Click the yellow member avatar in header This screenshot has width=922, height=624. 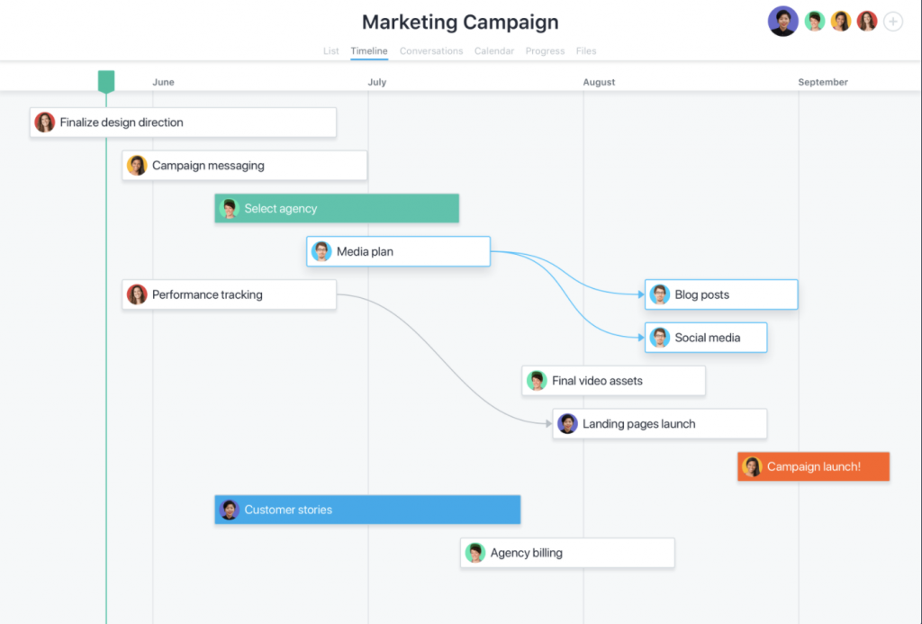click(x=841, y=22)
